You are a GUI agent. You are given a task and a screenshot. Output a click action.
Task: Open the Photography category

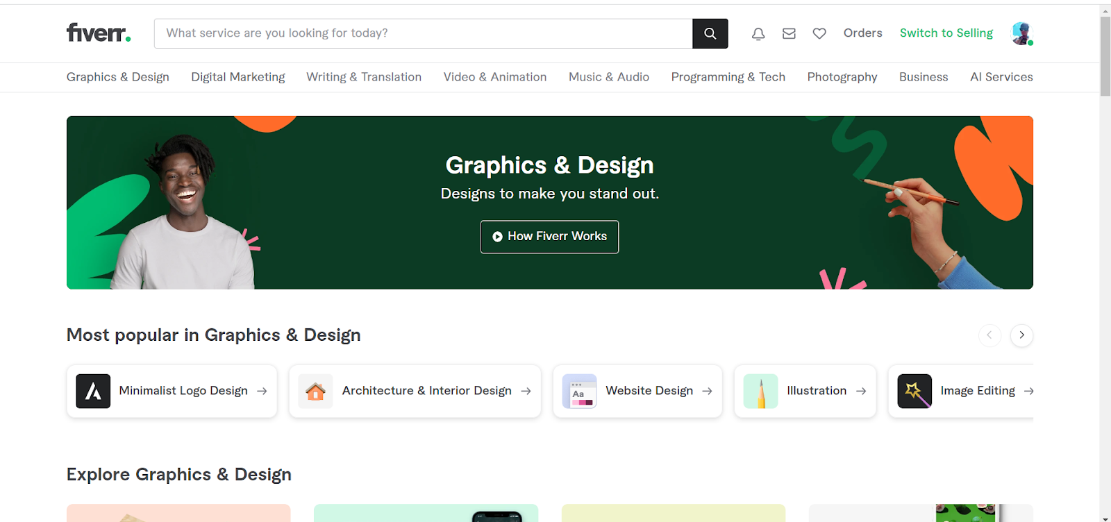point(842,77)
